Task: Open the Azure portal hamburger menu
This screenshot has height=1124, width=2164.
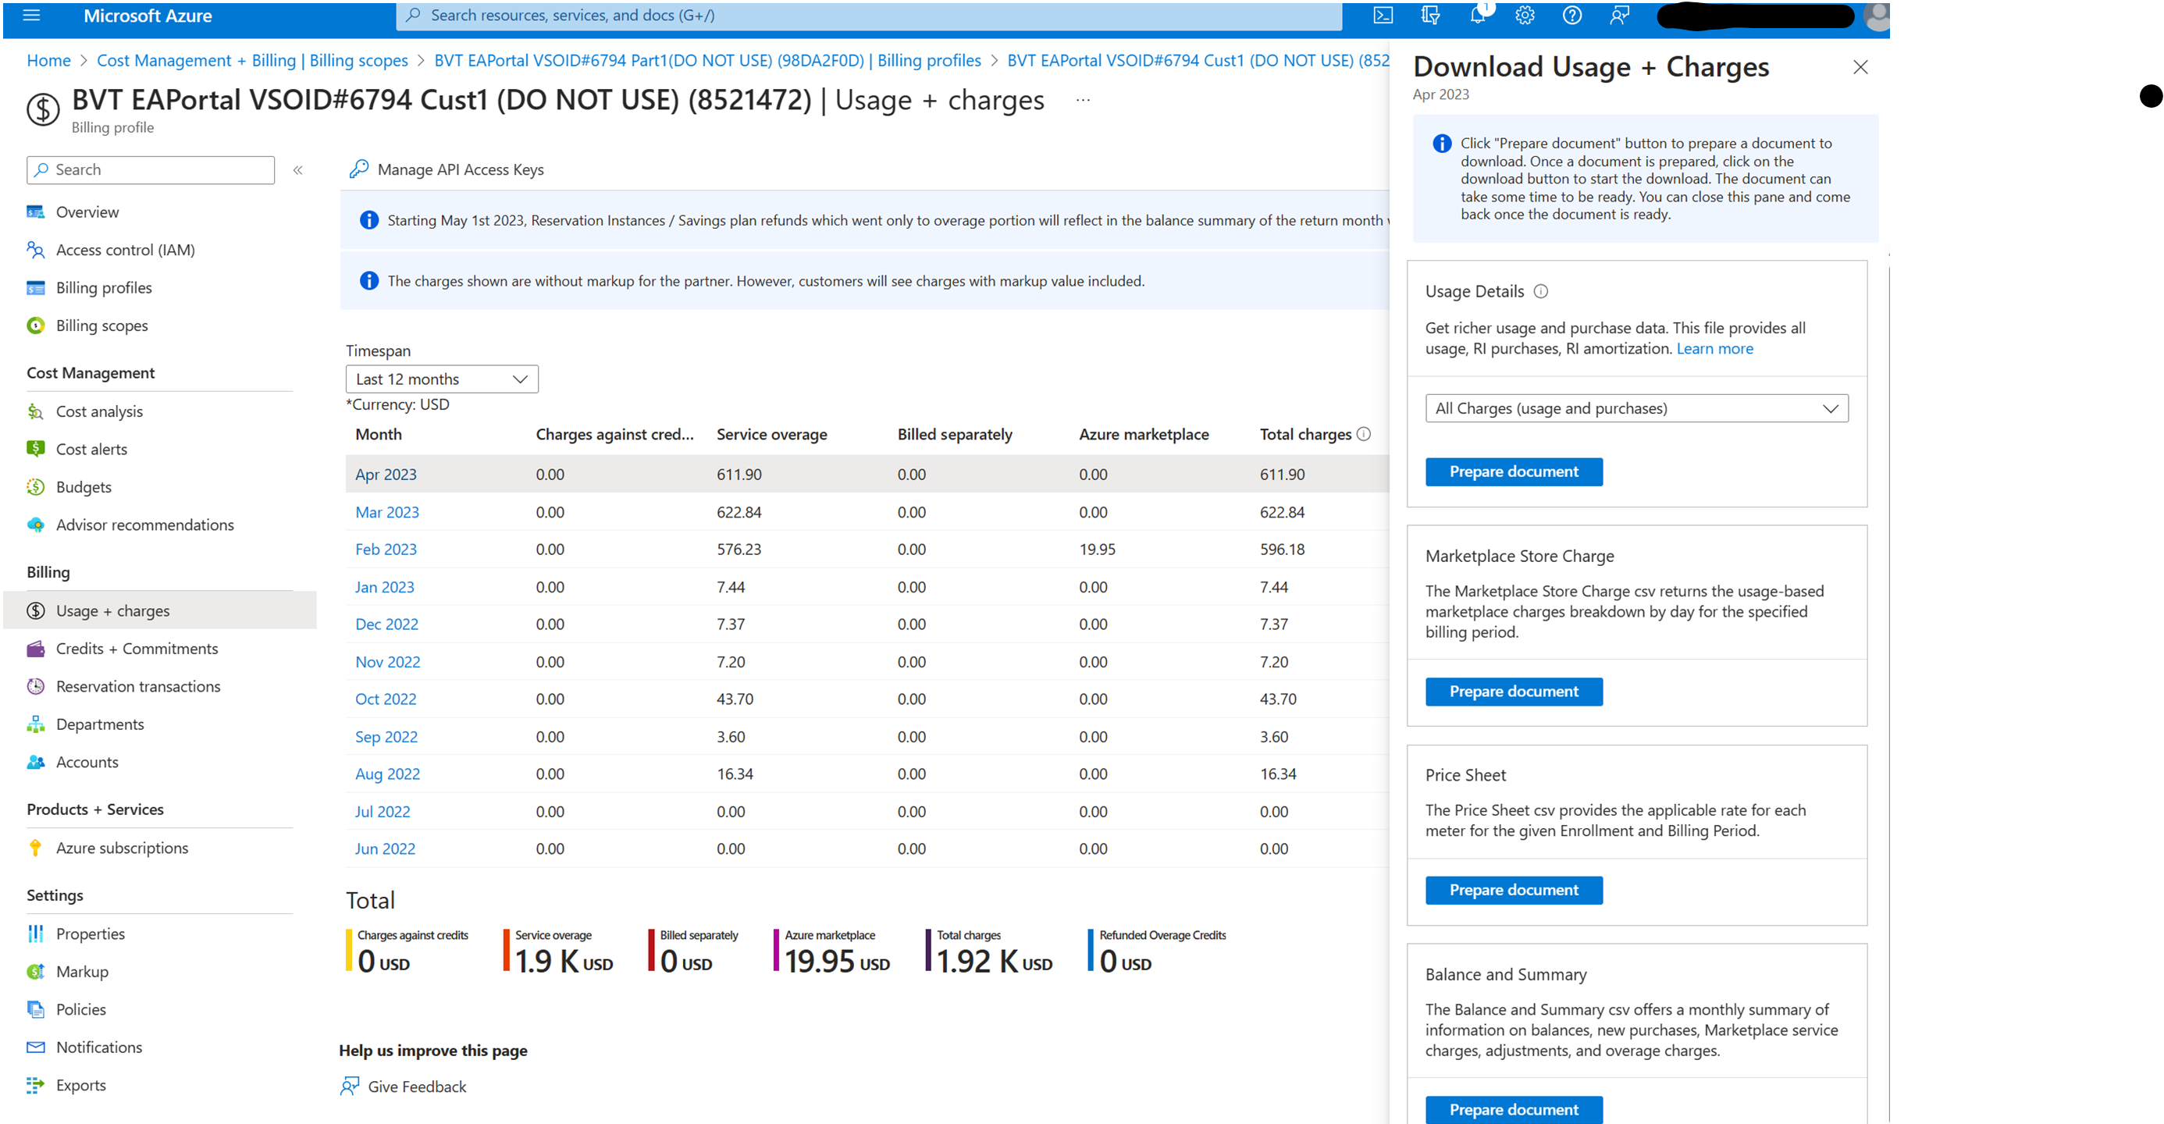Action: pyautogui.click(x=32, y=15)
